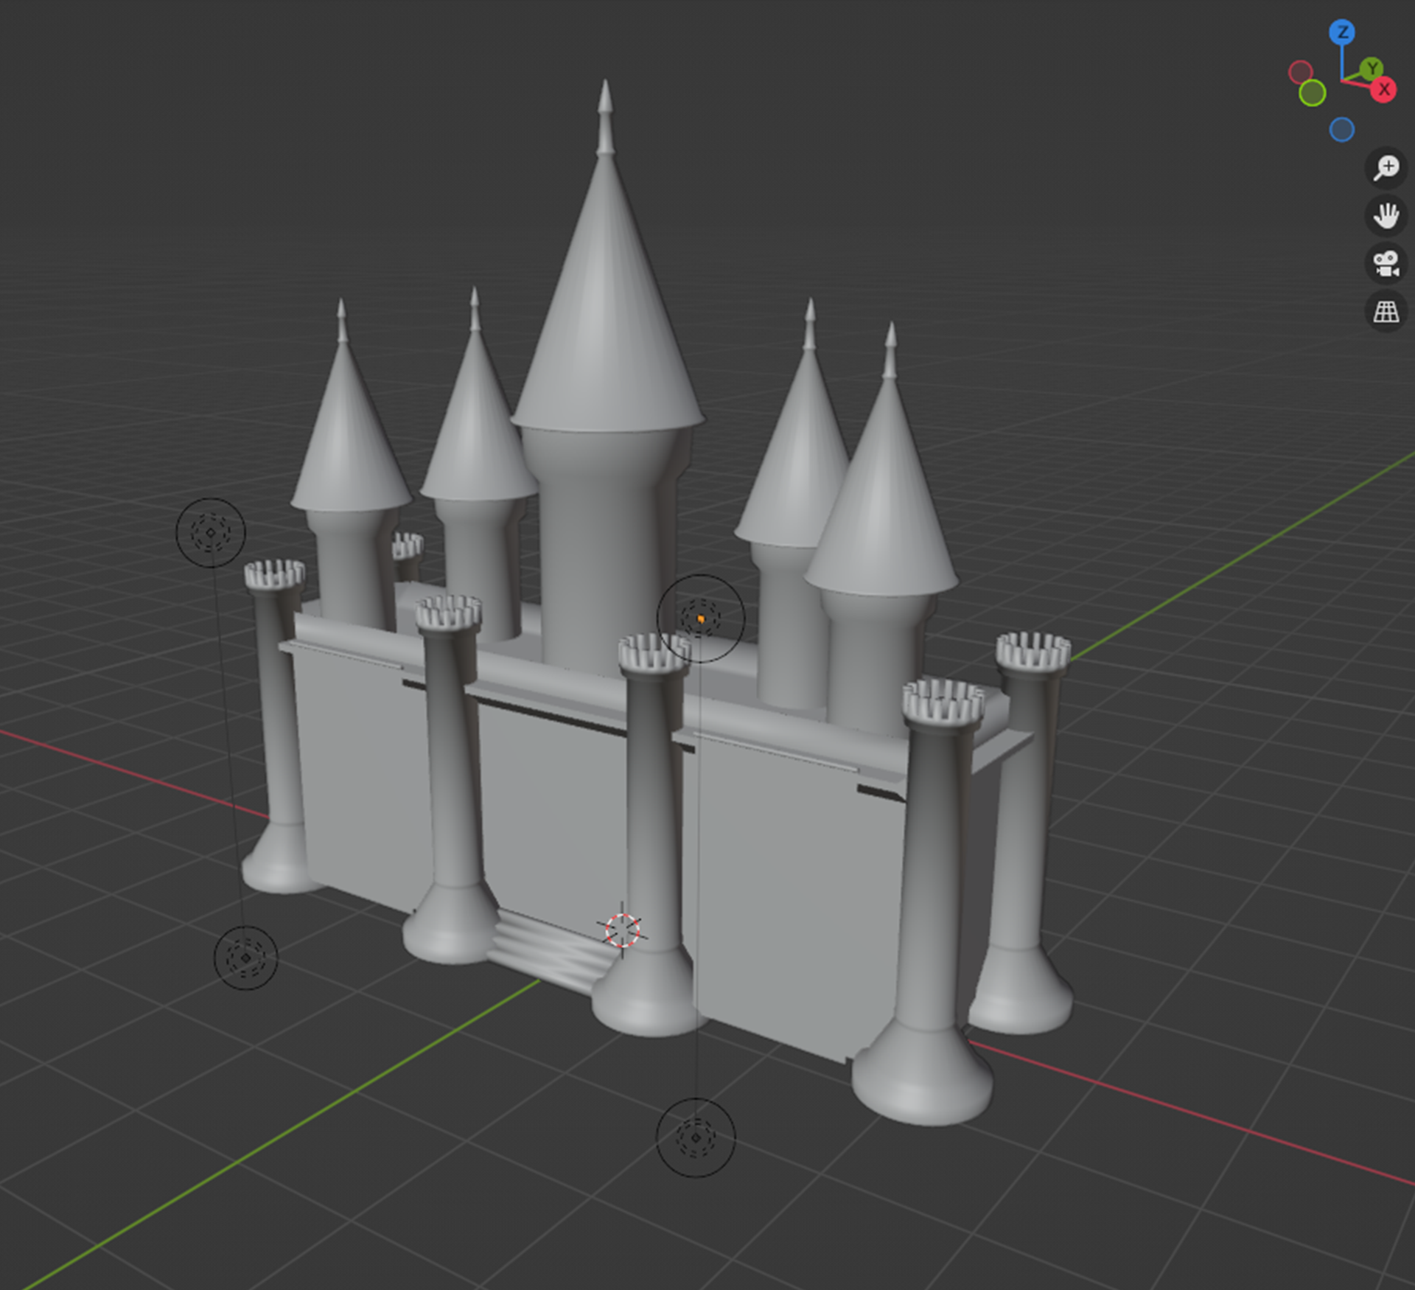Click the unlabeled dark red negative-X circle
The width and height of the screenshot is (1415, 1290).
tap(1300, 72)
